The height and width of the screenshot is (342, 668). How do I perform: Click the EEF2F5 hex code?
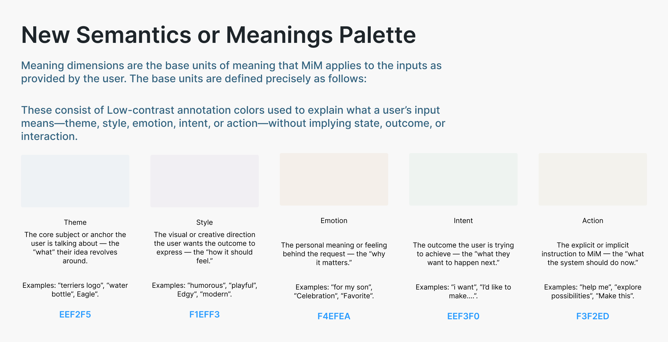[75, 315]
